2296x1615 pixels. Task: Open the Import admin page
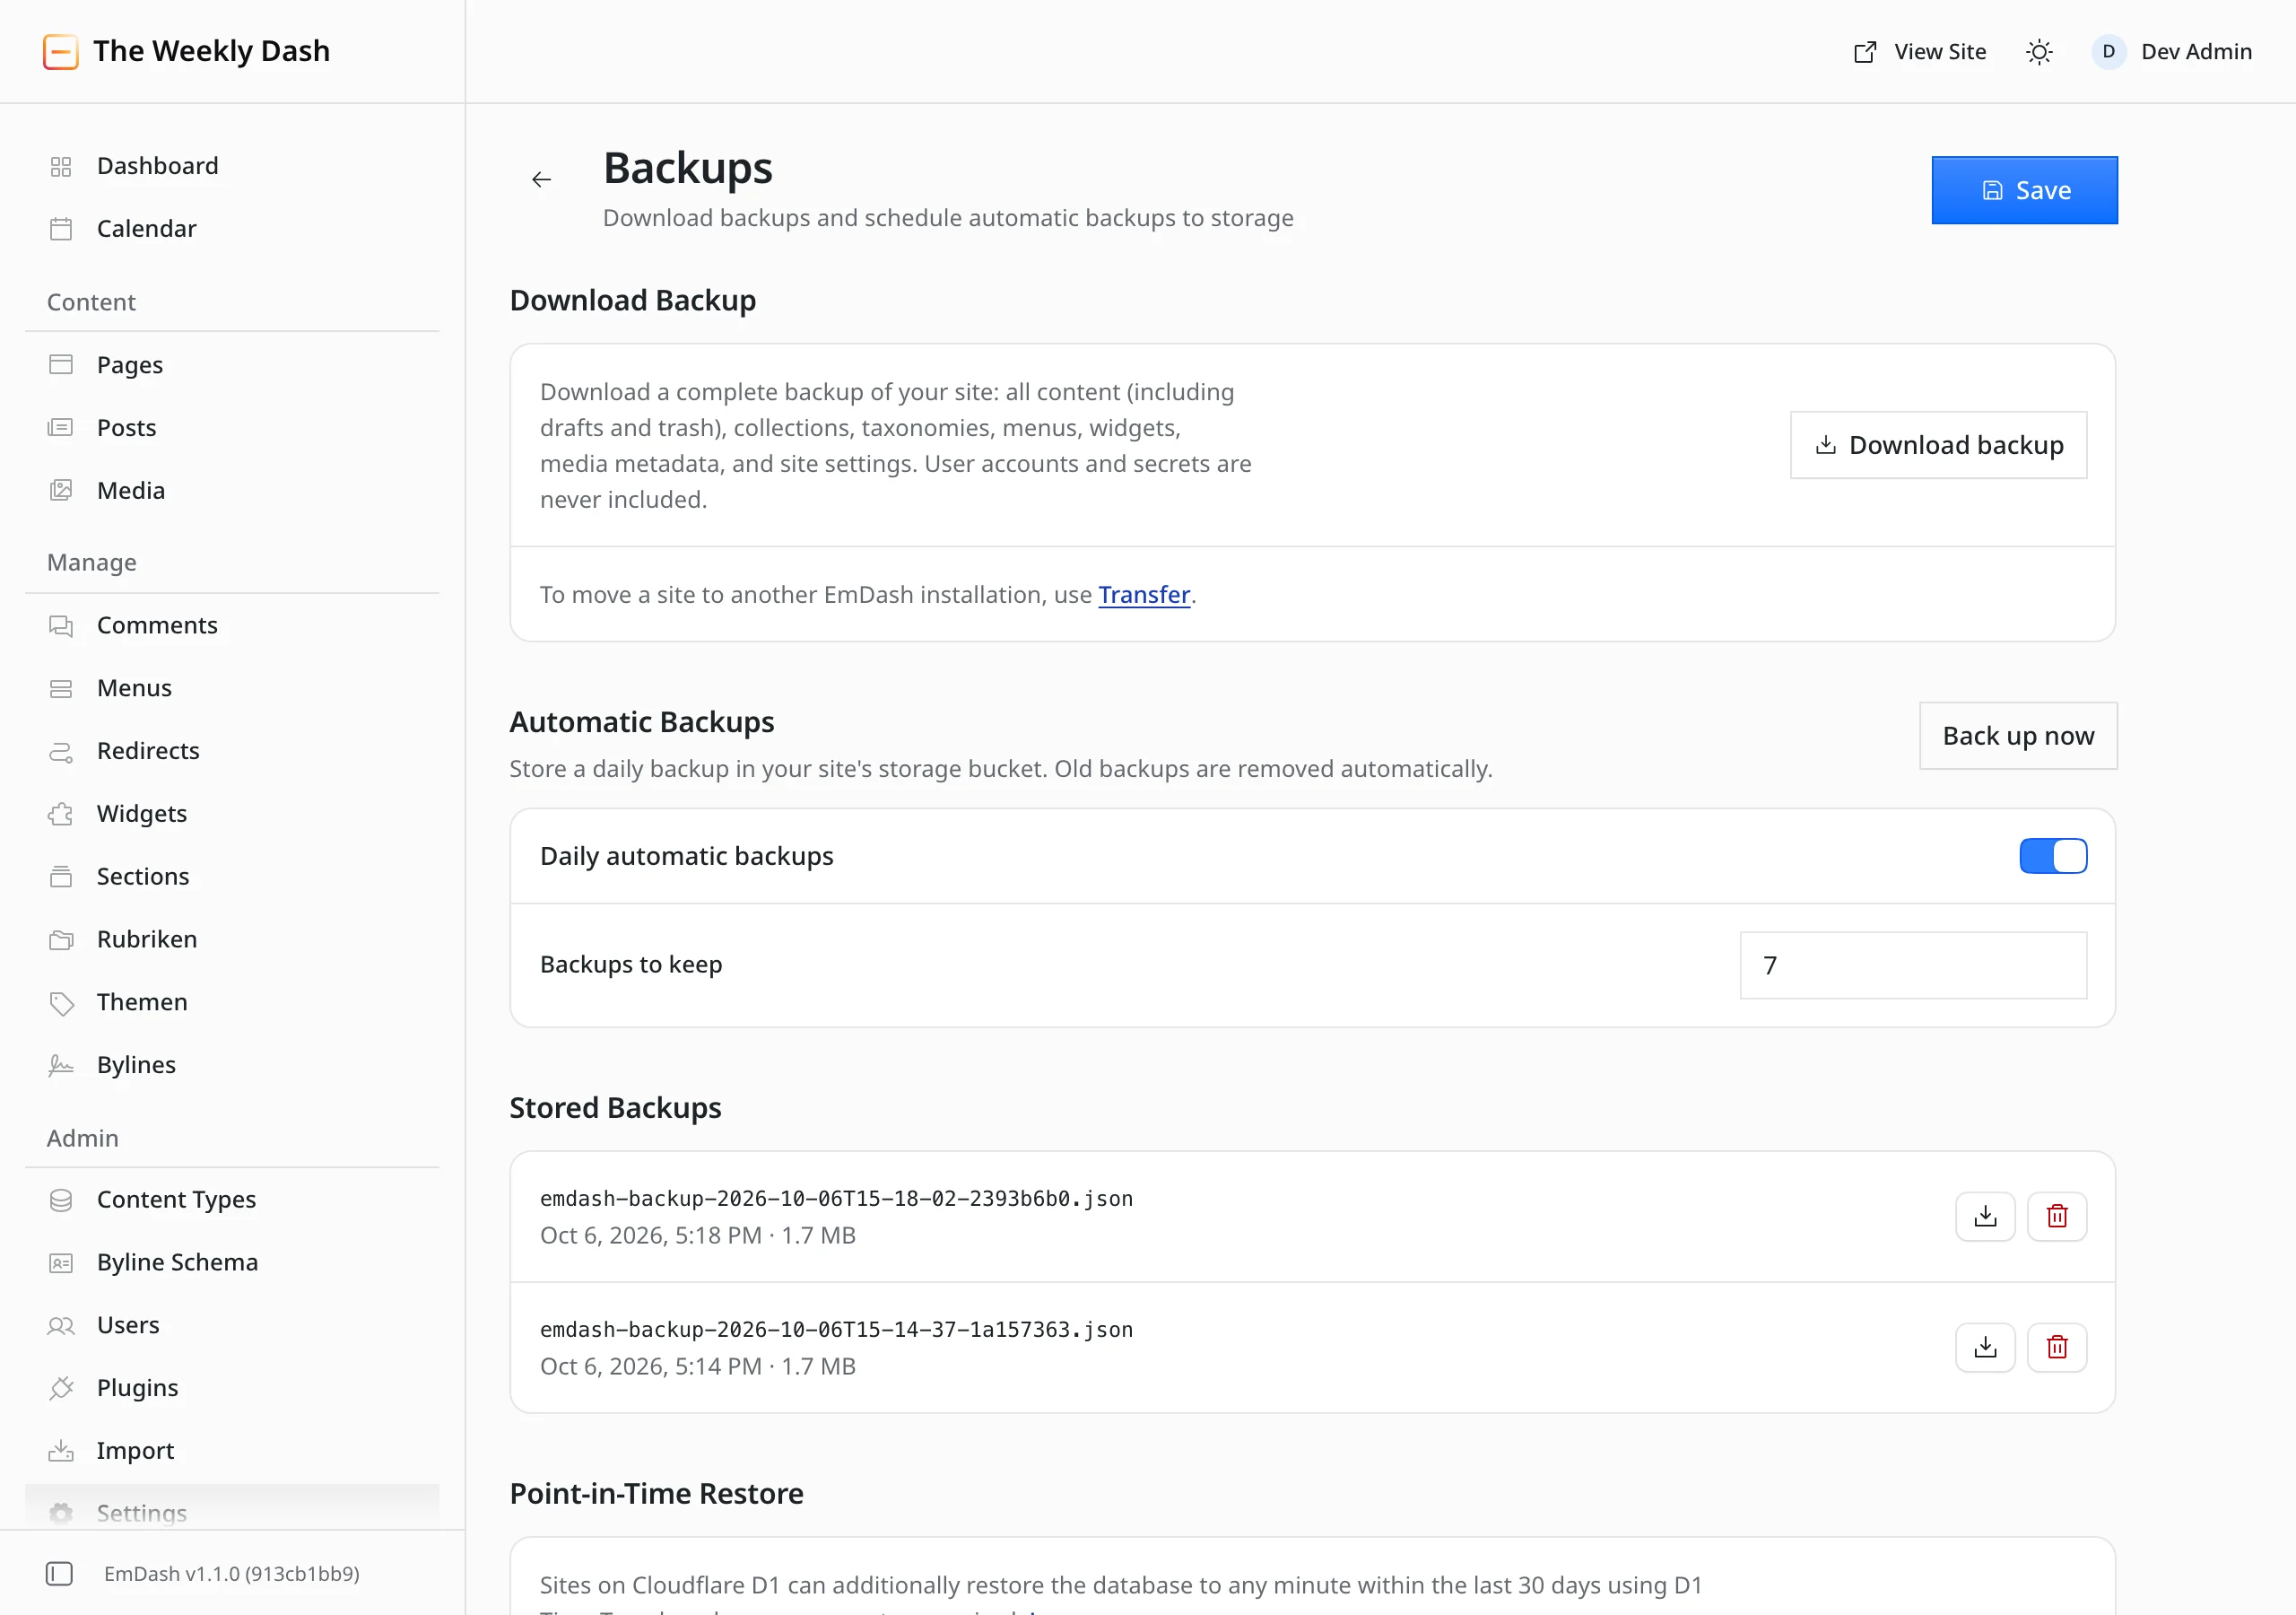pos(232,1451)
